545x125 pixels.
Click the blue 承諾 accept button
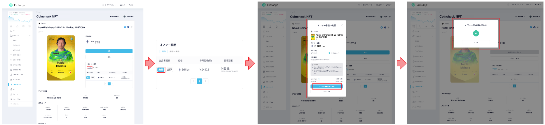coord(161,70)
